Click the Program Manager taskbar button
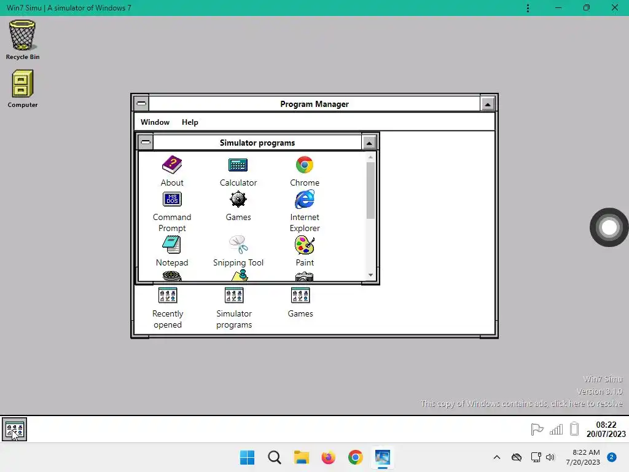The image size is (629, 472). tap(15, 430)
